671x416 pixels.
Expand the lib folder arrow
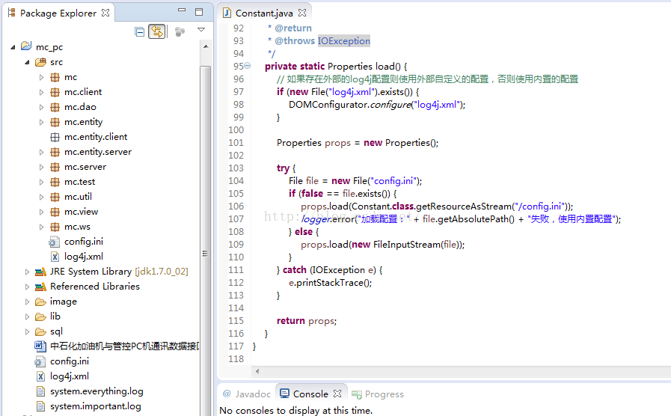(x=27, y=317)
